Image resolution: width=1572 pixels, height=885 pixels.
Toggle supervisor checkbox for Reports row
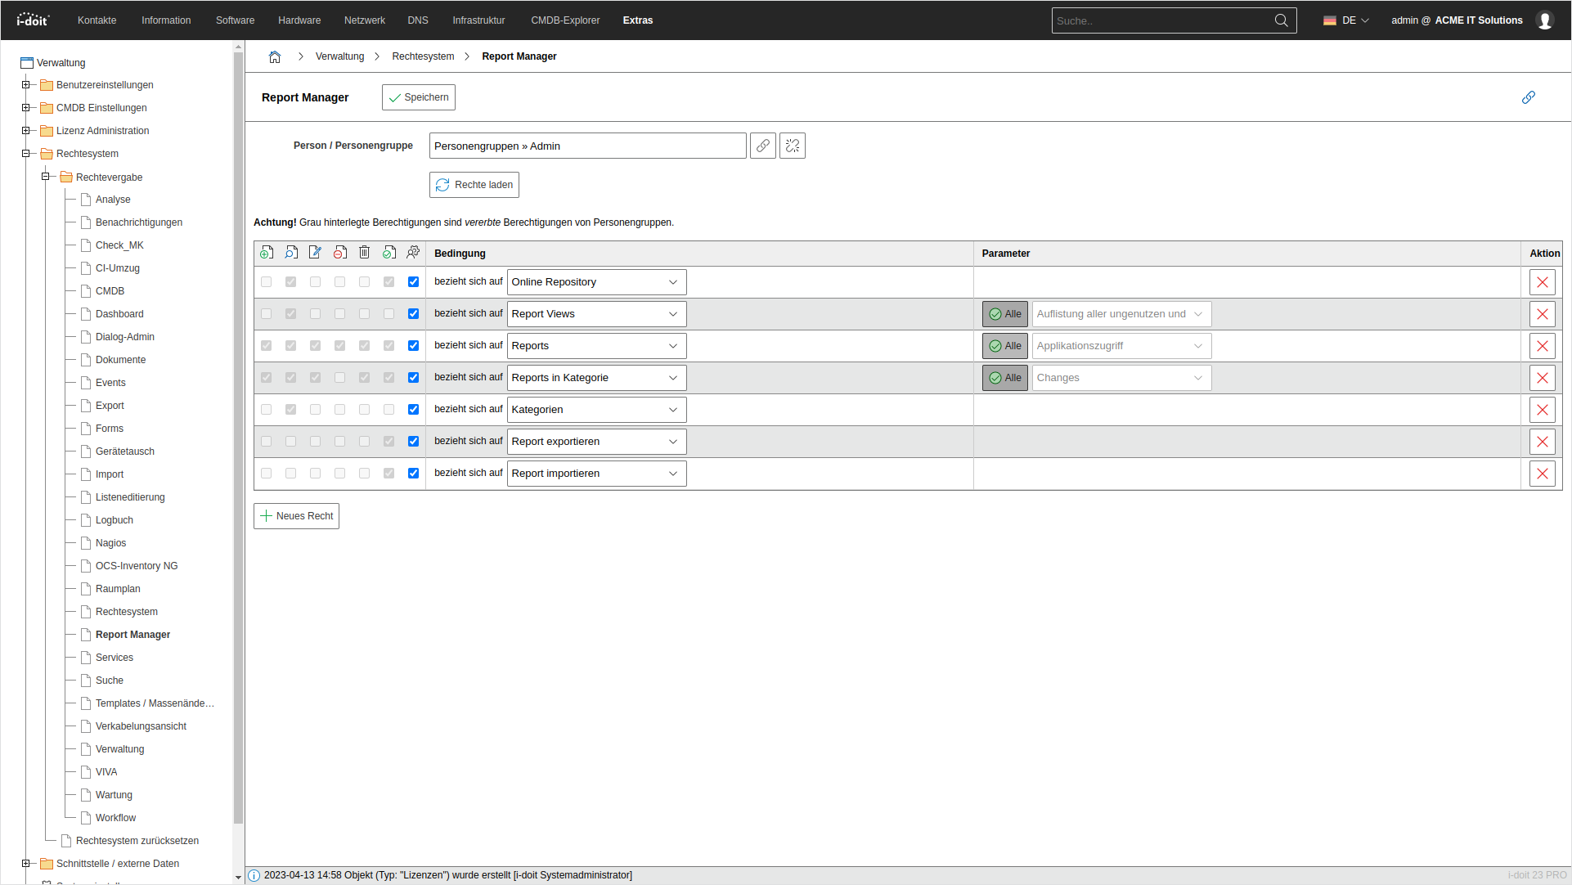click(x=413, y=346)
